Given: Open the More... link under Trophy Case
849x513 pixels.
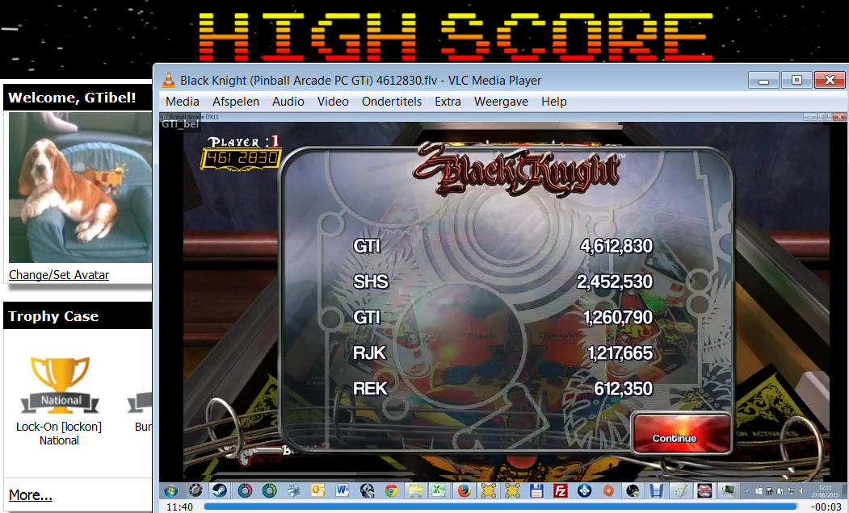Looking at the screenshot, I should (x=31, y=494).
